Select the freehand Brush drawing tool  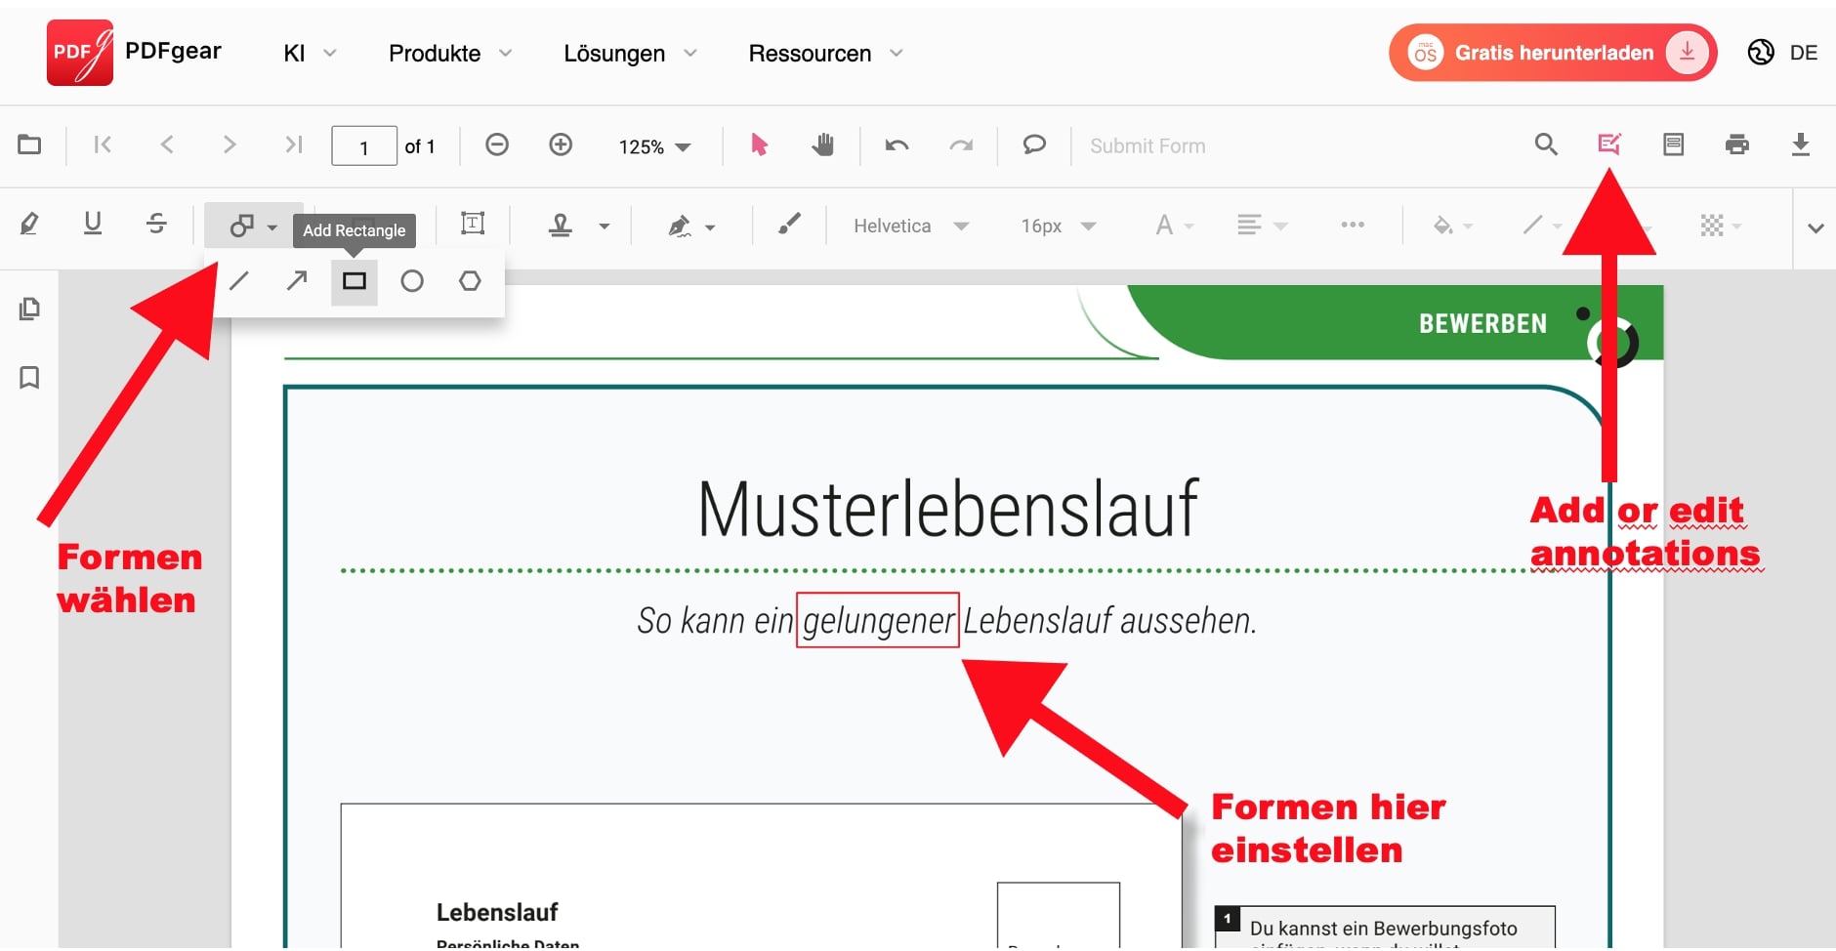(788, 226)
